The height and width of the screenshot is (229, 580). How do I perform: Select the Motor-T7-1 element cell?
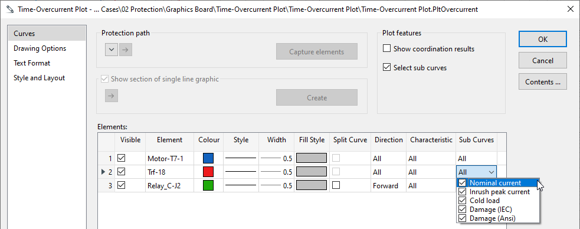[x=170, y=158]
